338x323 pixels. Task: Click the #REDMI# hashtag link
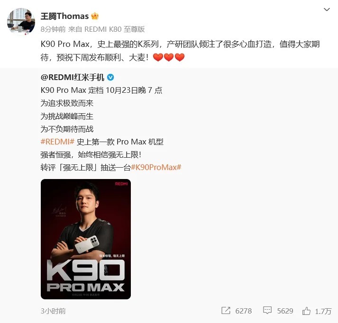pos(57,142)
